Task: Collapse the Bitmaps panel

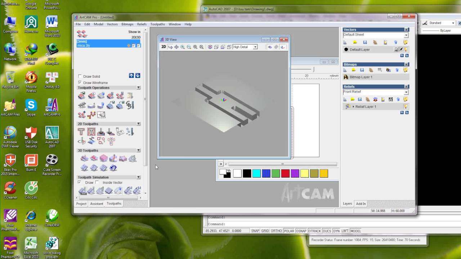Action: (x=407, y=64)
